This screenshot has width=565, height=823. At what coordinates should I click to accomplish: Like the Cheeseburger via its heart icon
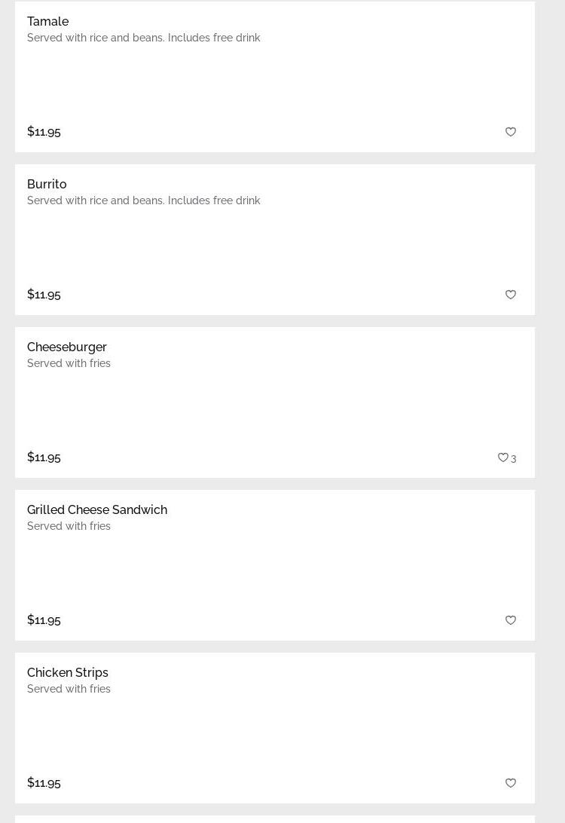(x=502, y=457)
